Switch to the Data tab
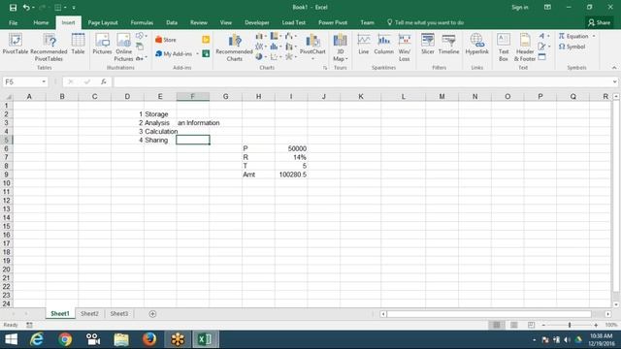This screenshot has width=621, height=349. pos(172,22)
